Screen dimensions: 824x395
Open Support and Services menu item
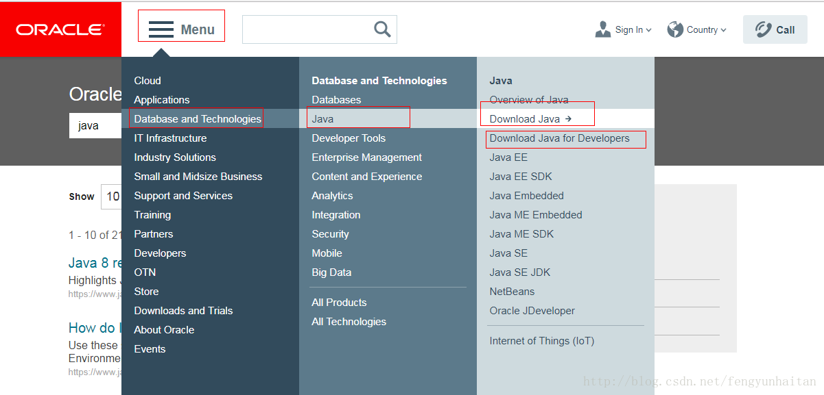[x=183, y=196]
